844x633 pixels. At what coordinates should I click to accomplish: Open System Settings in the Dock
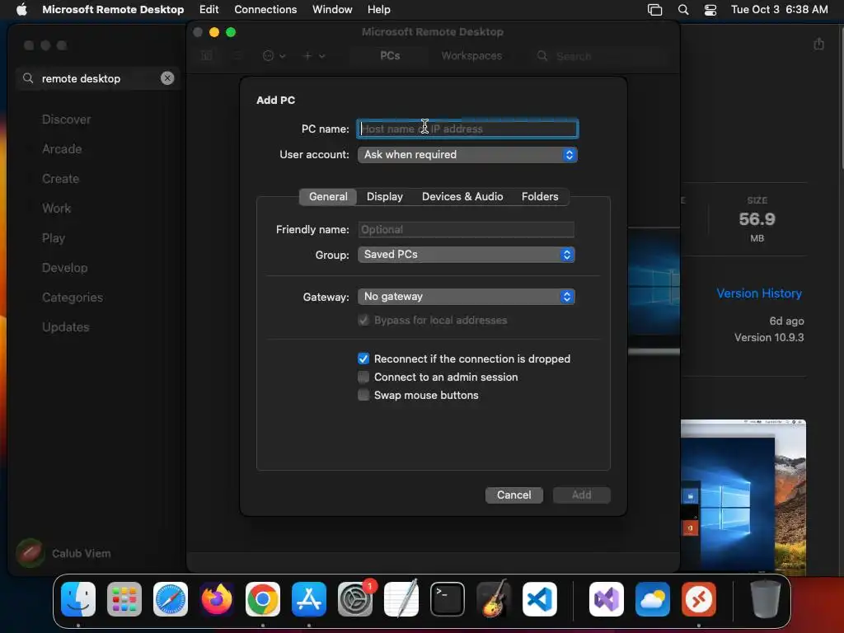pyautogui.click(x=355, y=599)
